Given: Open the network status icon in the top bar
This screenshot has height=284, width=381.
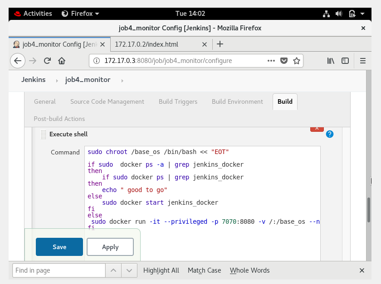Looking at the screenshot, I should click(x=326, y=14).
